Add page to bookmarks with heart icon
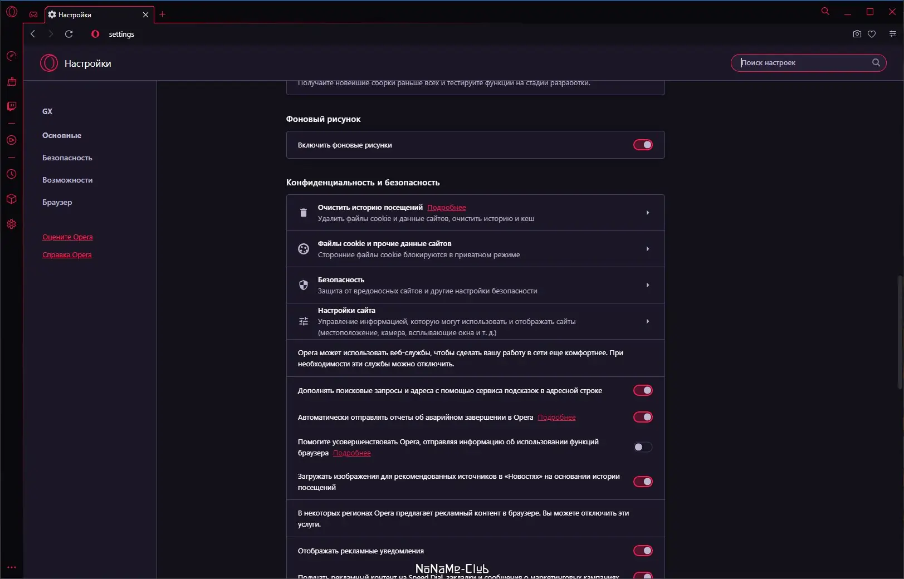This screenshot has height=579, width=904. (x=872, y=34)
